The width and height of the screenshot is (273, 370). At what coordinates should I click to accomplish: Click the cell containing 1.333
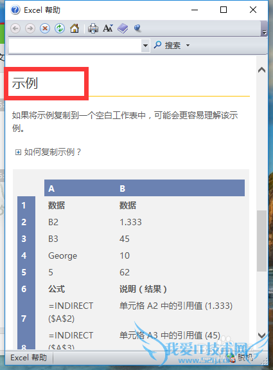click(130, 222)
